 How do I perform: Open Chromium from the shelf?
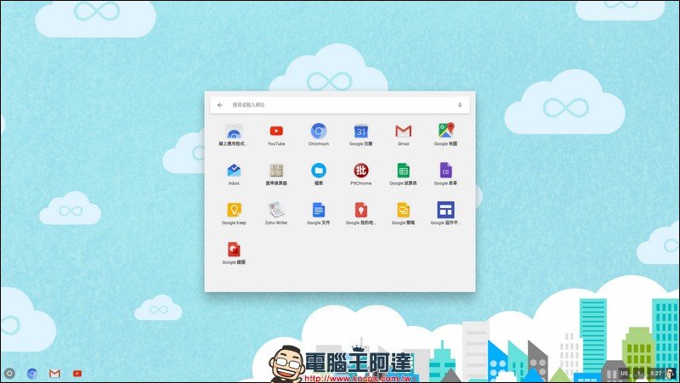click(x=32, y=373)
